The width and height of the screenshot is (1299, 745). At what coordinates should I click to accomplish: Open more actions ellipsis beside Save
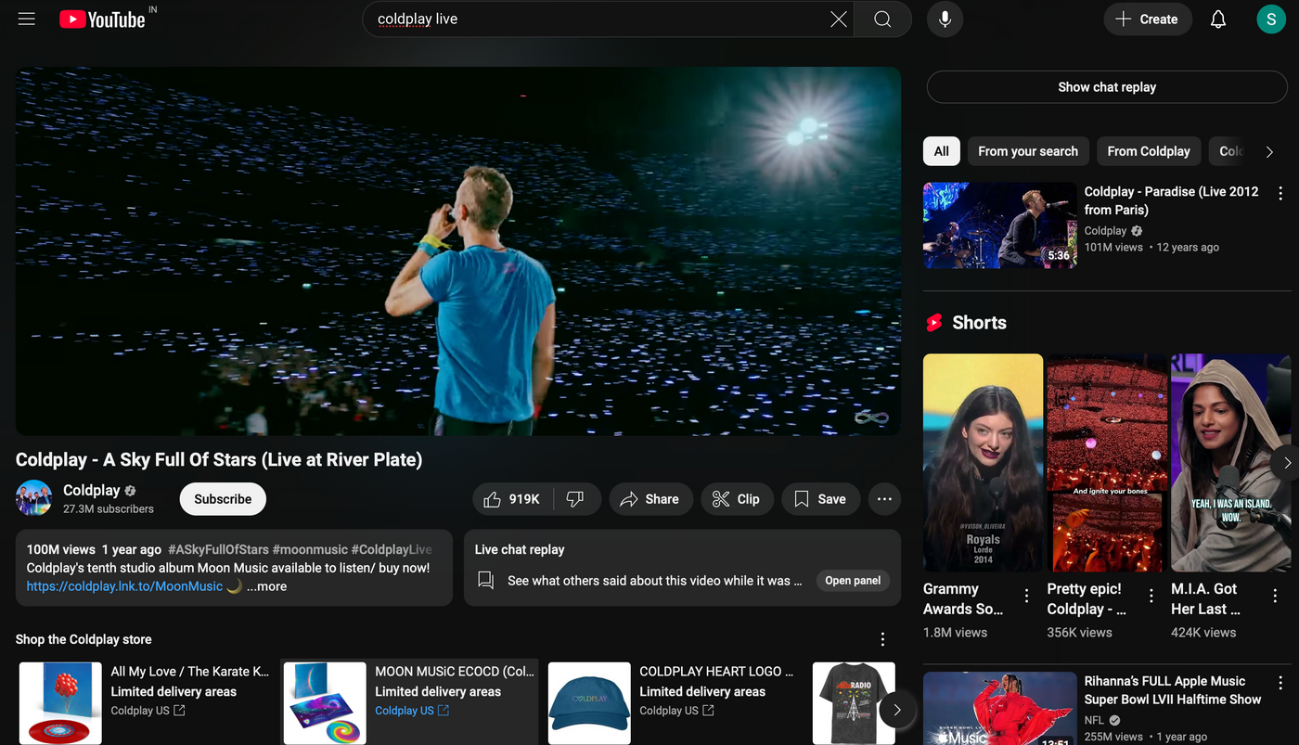click(884, 499)
